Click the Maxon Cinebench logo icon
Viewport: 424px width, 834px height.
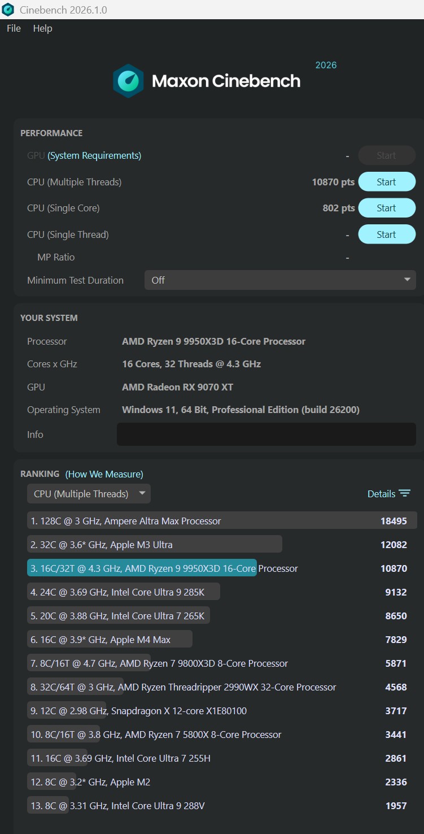pos(128,81)
